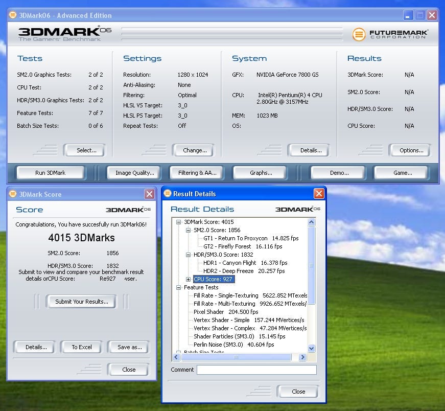Viewport: 445px width, 411px height.
Task: Export the score using To Excel
Action: coord(82,347)
